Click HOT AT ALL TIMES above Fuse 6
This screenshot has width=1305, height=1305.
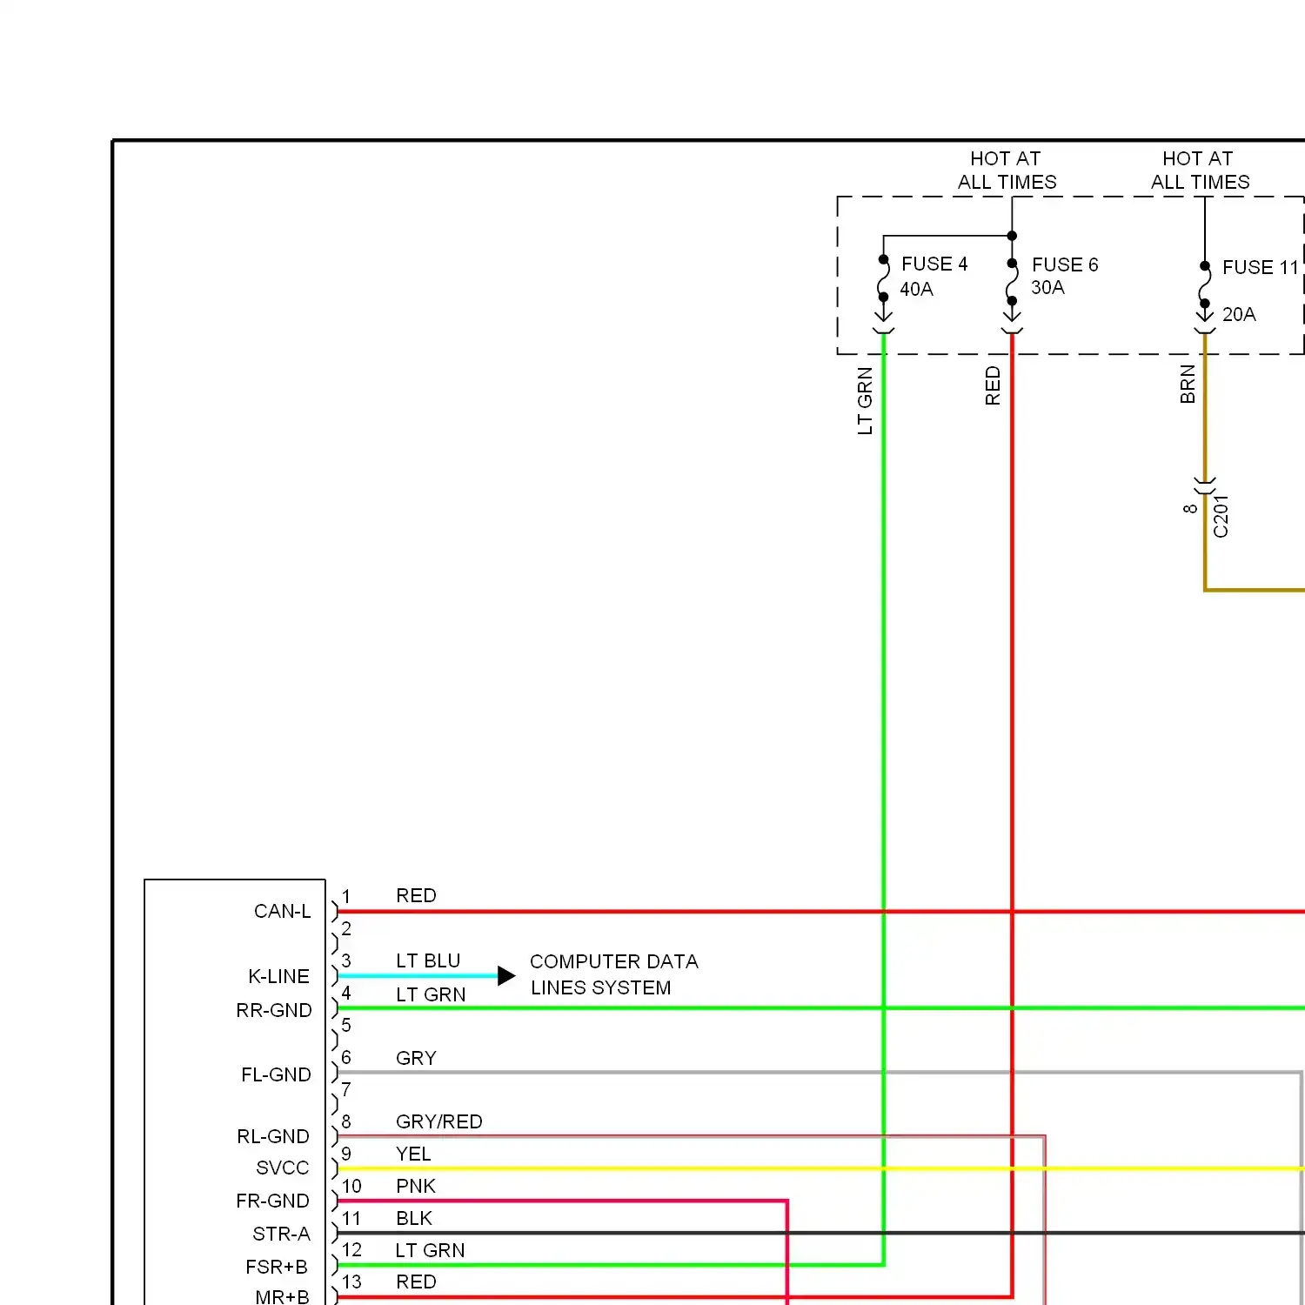tap(1007, 170)
